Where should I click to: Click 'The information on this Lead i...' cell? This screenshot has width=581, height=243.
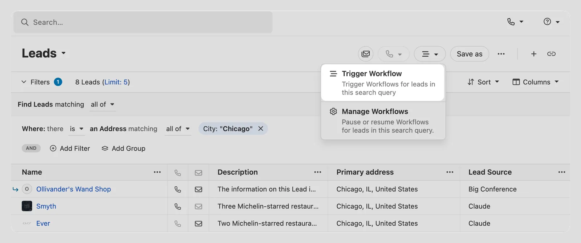point(267,189)
